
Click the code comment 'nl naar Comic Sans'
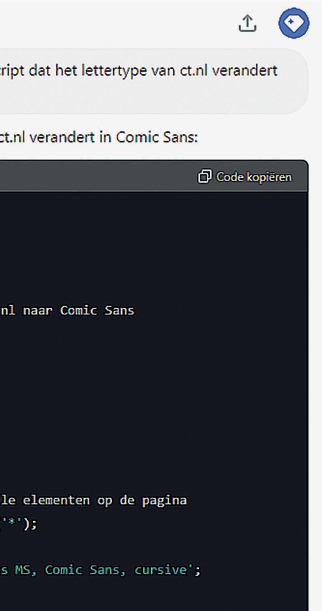[x=67, y=312]
